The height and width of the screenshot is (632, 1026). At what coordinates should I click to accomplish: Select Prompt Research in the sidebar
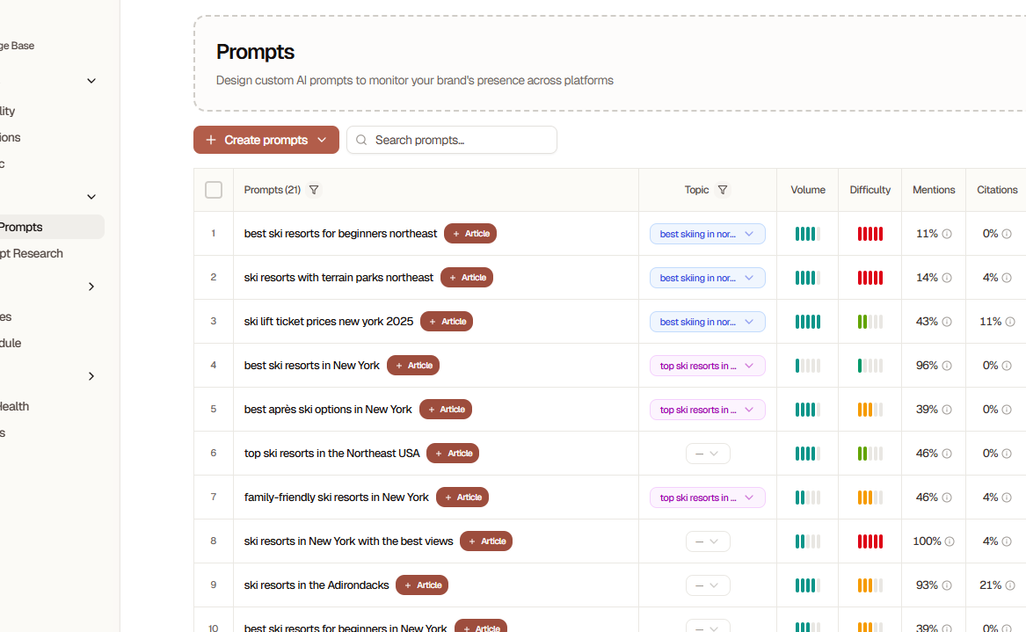32,253
